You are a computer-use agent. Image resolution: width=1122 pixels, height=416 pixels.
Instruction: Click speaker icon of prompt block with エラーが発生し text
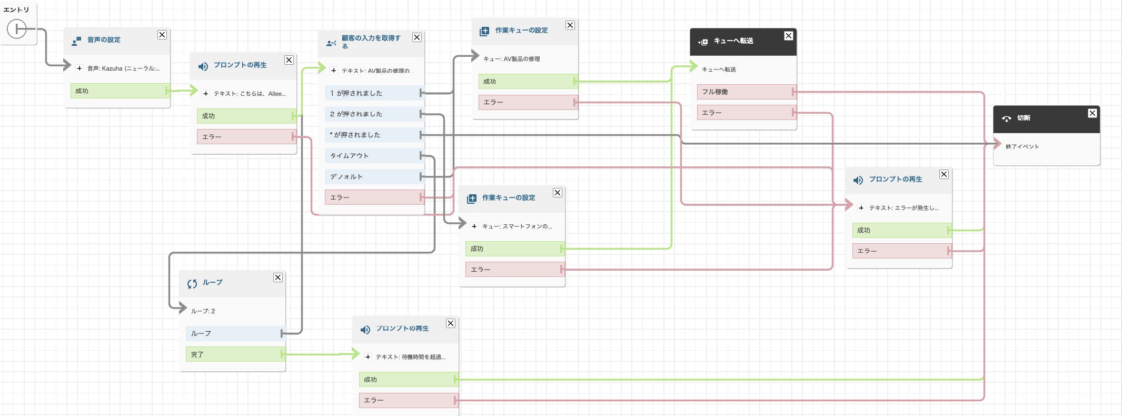[858, 180]
